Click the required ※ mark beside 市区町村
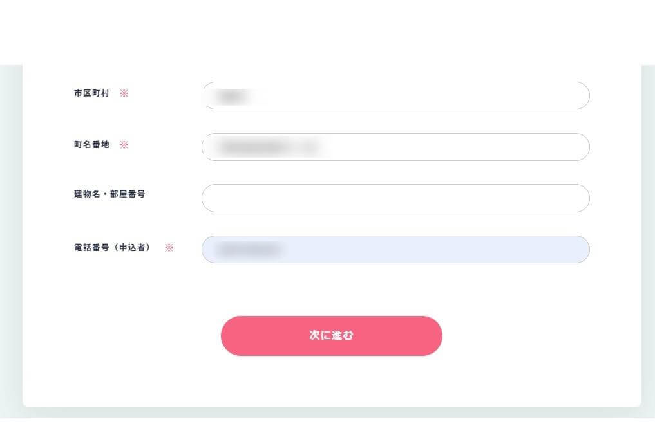655x426 pixels. click(124, 93)
